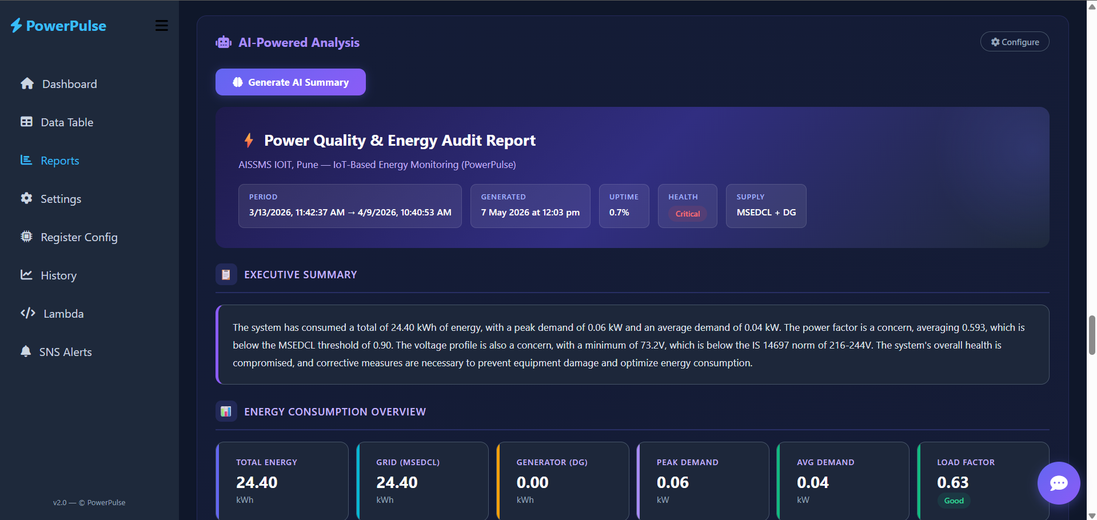Click the gear icon inside Configure button
The height and width of the screenshot is (520, 1097).
pos(995,42)
